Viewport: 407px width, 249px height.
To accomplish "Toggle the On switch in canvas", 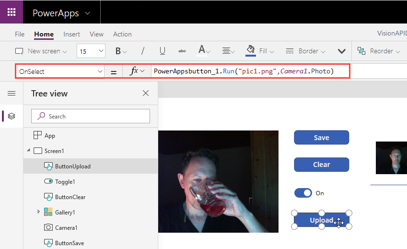I will pos(303,193).
